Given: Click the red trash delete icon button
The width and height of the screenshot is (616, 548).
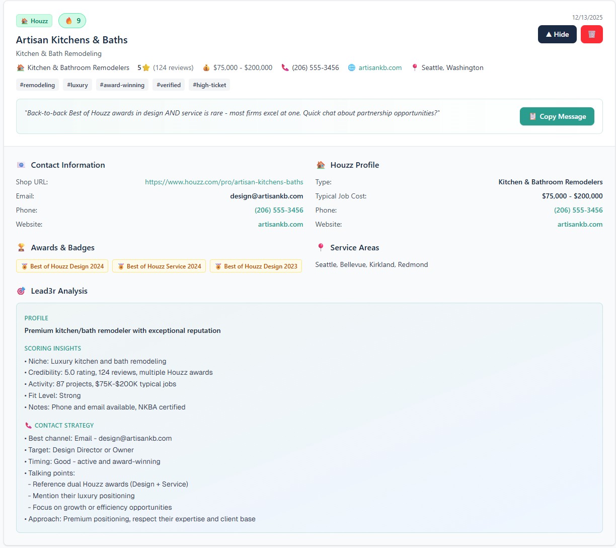Looking at the screenshot, I should tap(591, 34).
